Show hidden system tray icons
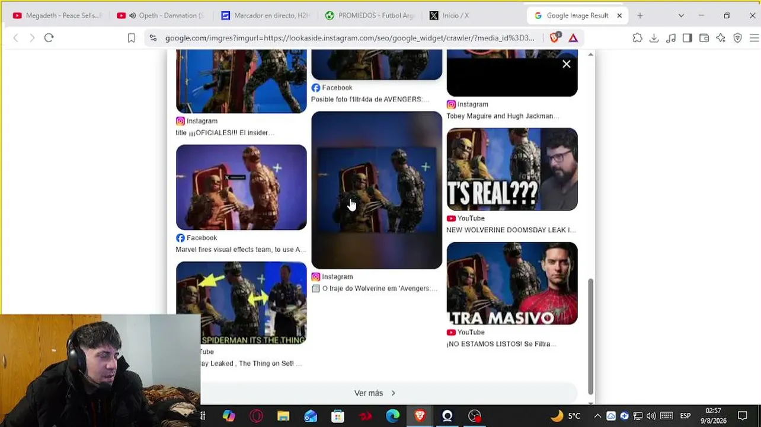The image size is (761, 427). (597, 416)
